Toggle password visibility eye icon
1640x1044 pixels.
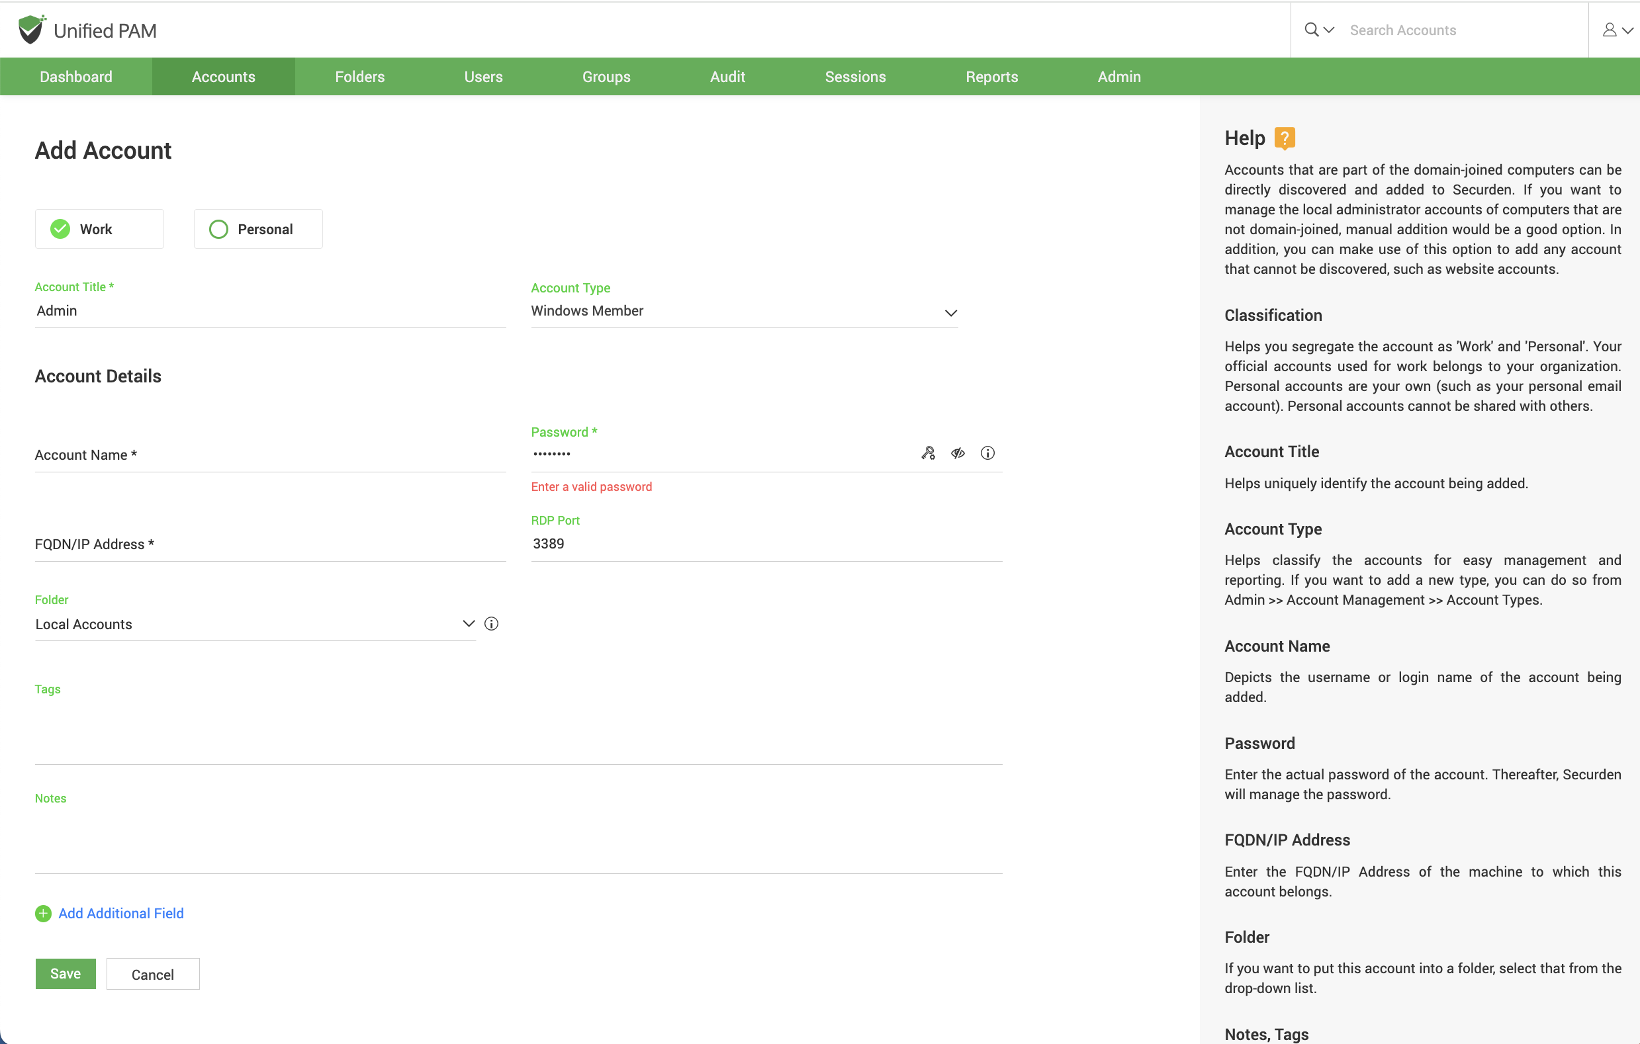(x=958, y=453)
